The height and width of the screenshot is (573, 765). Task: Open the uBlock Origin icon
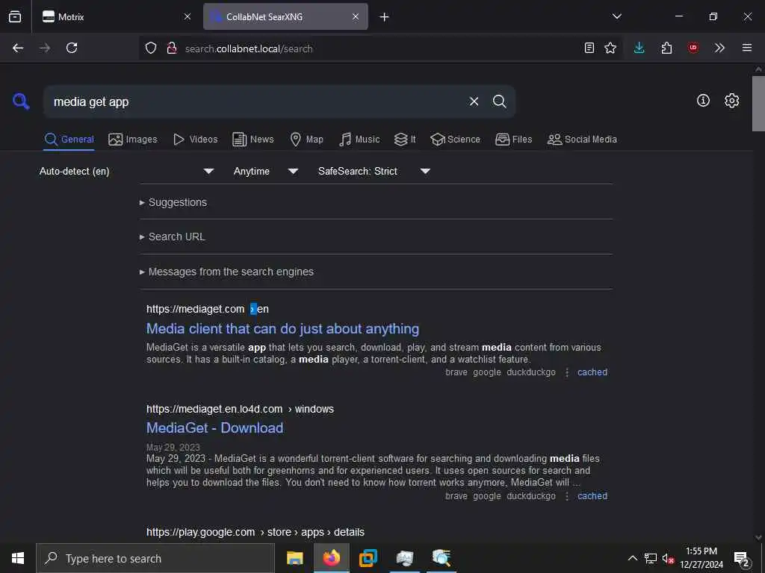[693, 48]
